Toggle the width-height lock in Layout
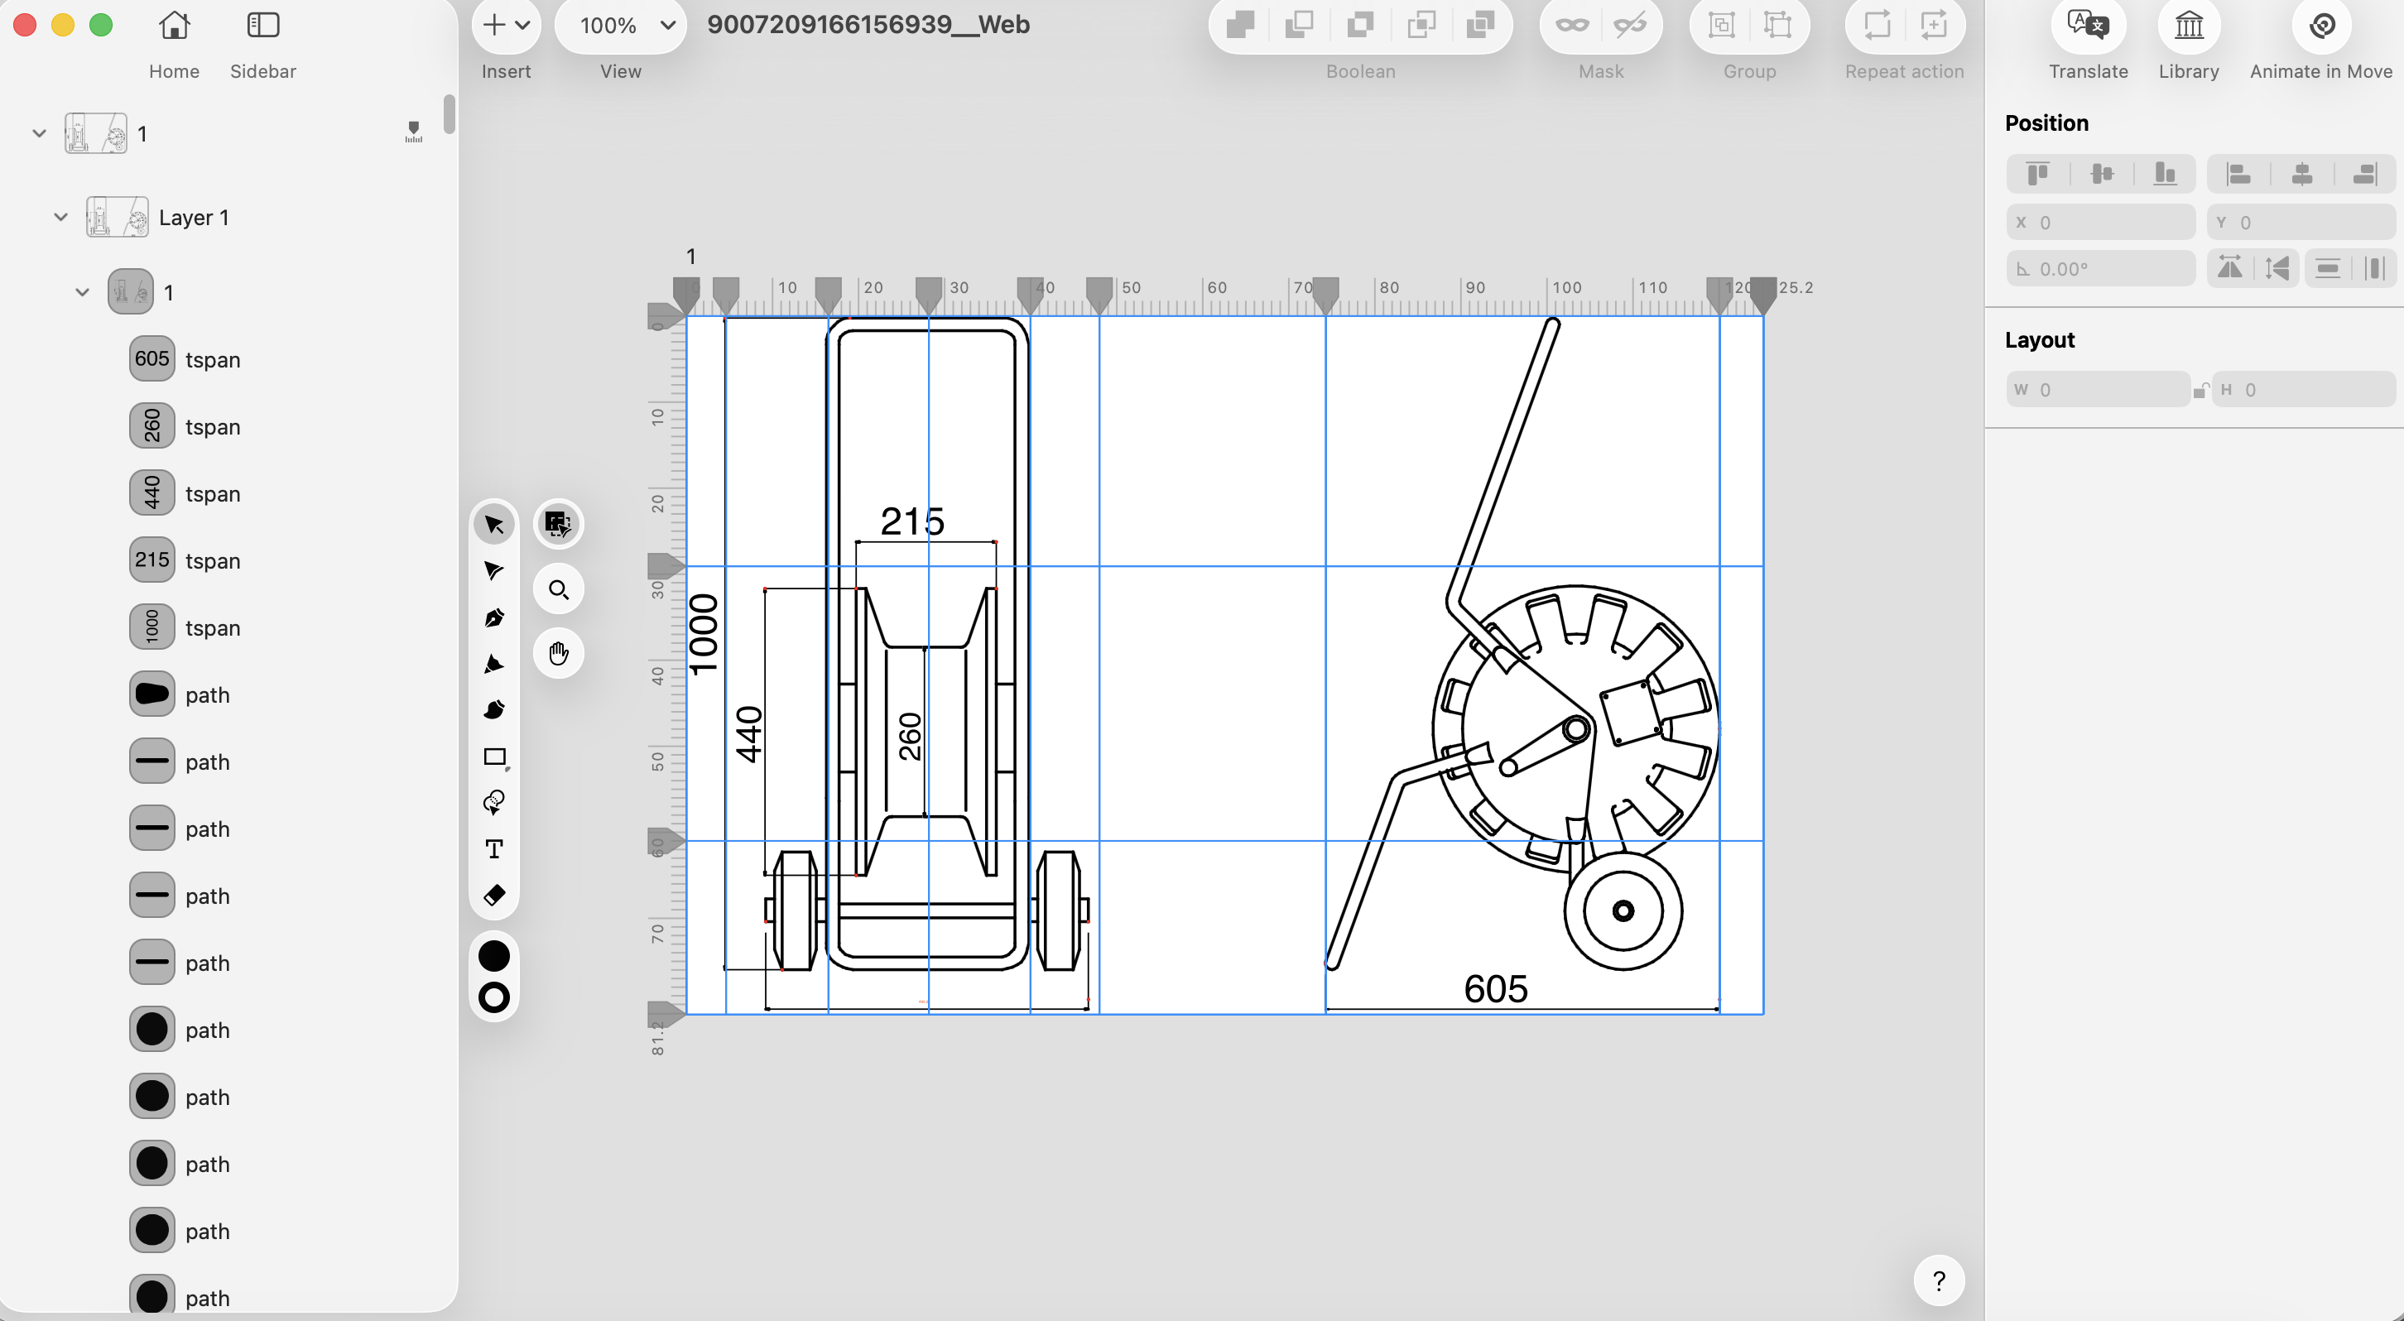 tap(2200, 390)
